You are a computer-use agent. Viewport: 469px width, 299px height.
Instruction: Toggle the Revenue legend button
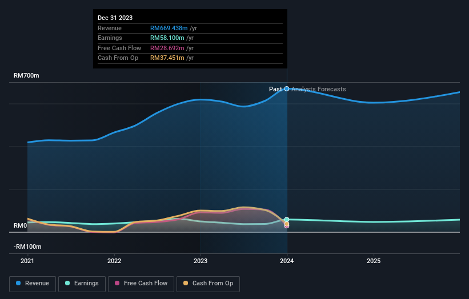pyautogui.click(x=33, y=284)
